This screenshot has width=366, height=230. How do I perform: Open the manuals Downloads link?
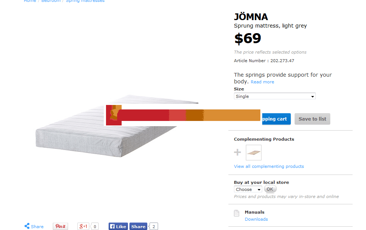256,219
